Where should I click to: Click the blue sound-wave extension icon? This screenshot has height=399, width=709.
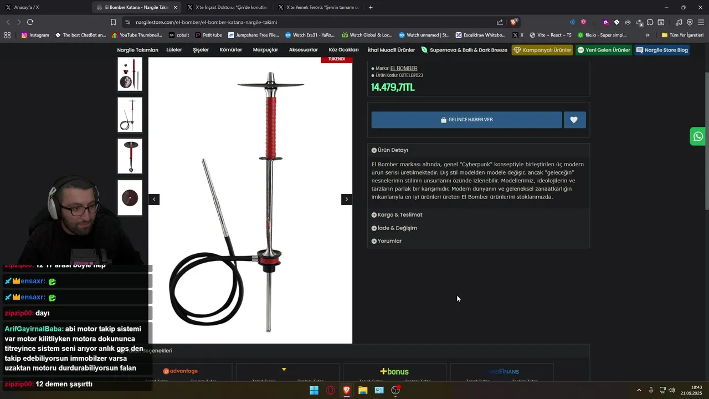tap(572, 22)
